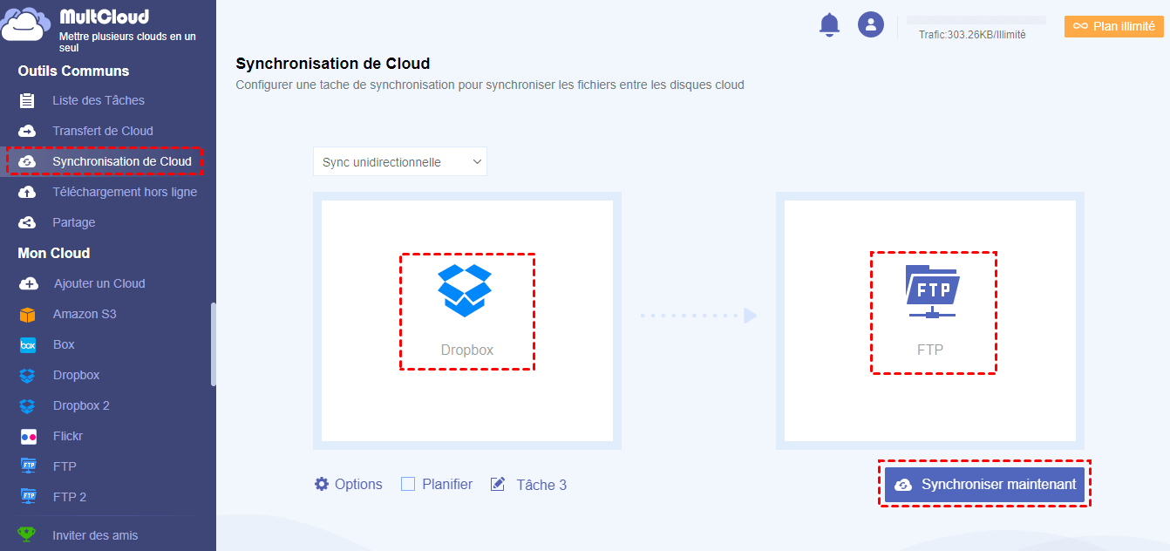Open the Dropbox 2 cloud entry
This screenshot has height=551, width=1170.
coord(81,405)
